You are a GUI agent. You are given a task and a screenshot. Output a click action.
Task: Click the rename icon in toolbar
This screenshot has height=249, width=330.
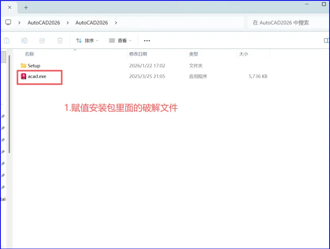[x=25, y=40]
